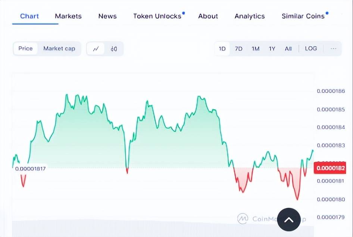The width and height of the screenshot is (353, 237).
Task: Click the red current price label 0.0000182
Action: [x=330, y=168]
